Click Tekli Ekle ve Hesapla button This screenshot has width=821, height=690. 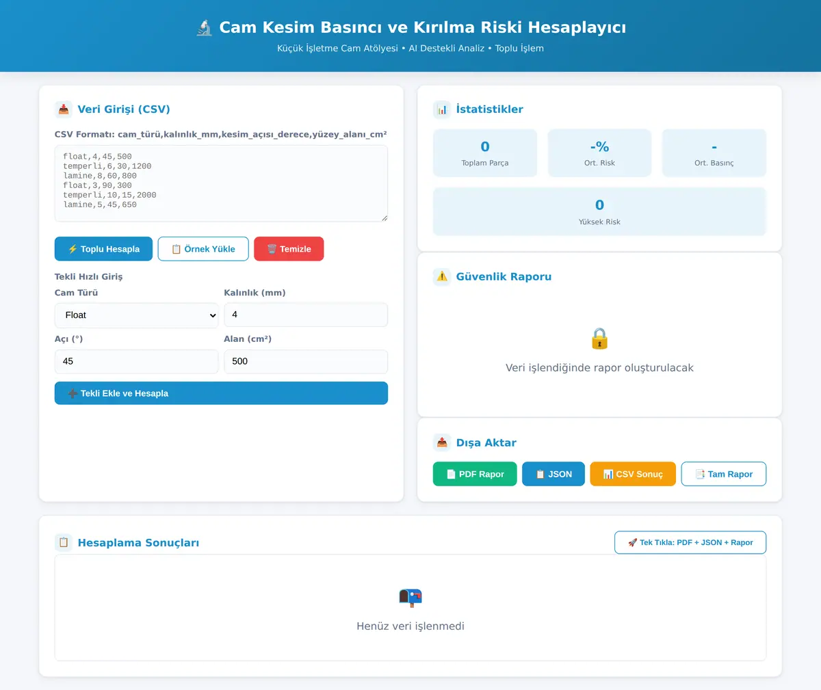[221, 393]
